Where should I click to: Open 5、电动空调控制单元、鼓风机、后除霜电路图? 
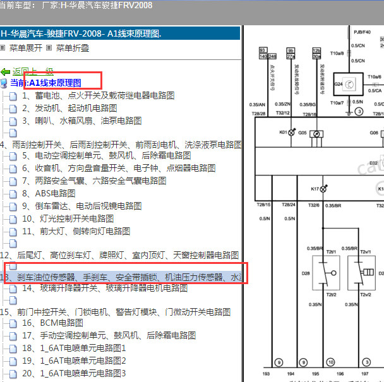(x=107, y=155)
